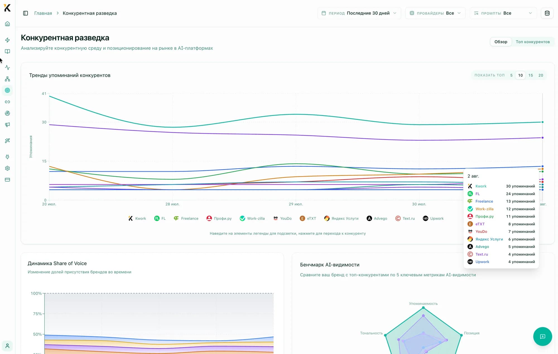This screenshot has height=354, width=558.
Task: Open the Провайдеры filter dropdown
Action: pos(435,13)
